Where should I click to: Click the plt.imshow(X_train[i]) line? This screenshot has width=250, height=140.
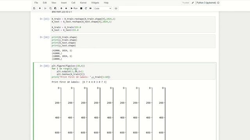71,74
